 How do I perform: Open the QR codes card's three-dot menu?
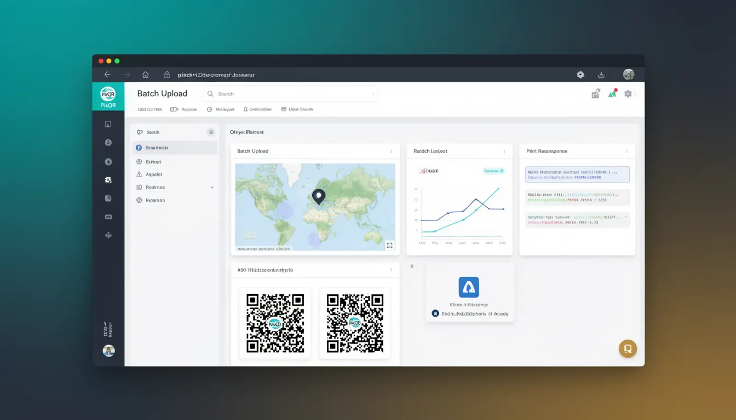(391, 270)
